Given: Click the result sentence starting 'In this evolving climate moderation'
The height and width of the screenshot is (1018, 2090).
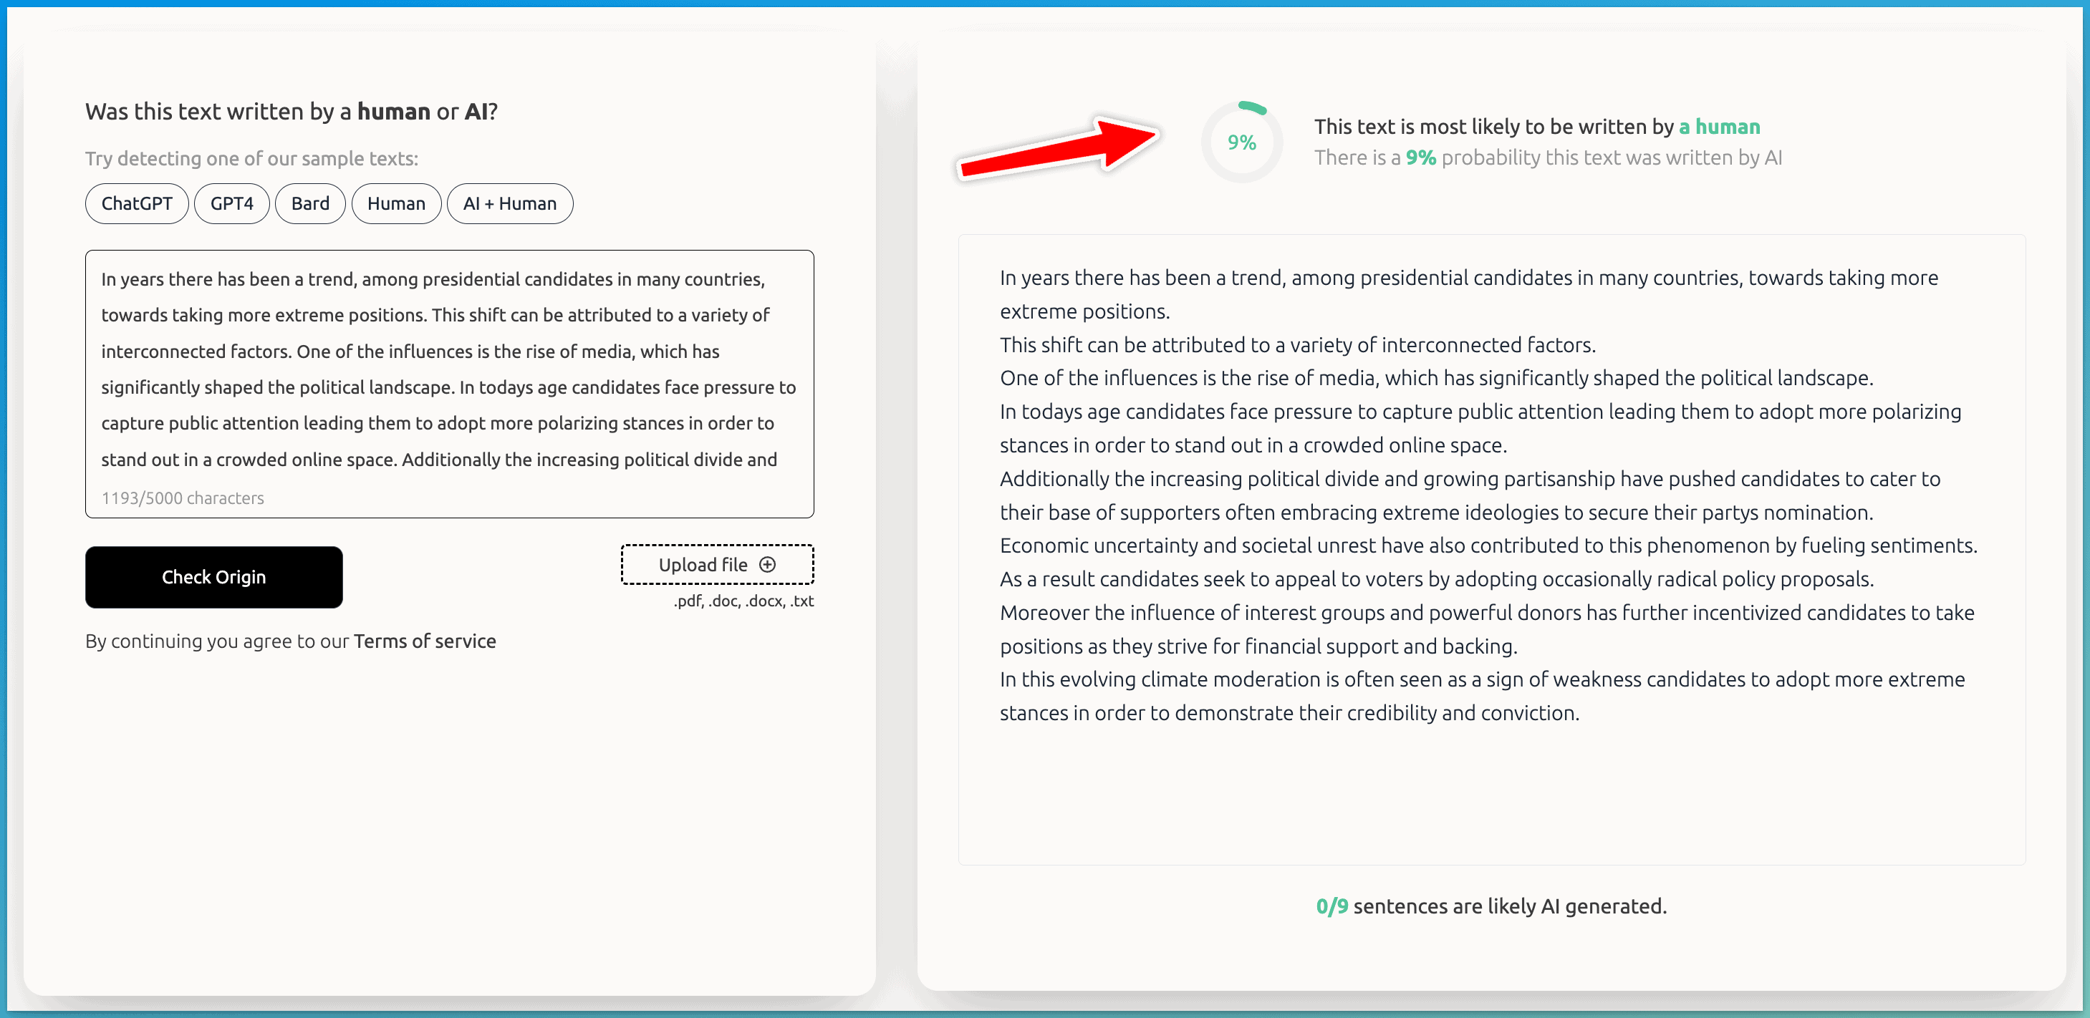Looking at the screenshot, I should (1481, 696).
